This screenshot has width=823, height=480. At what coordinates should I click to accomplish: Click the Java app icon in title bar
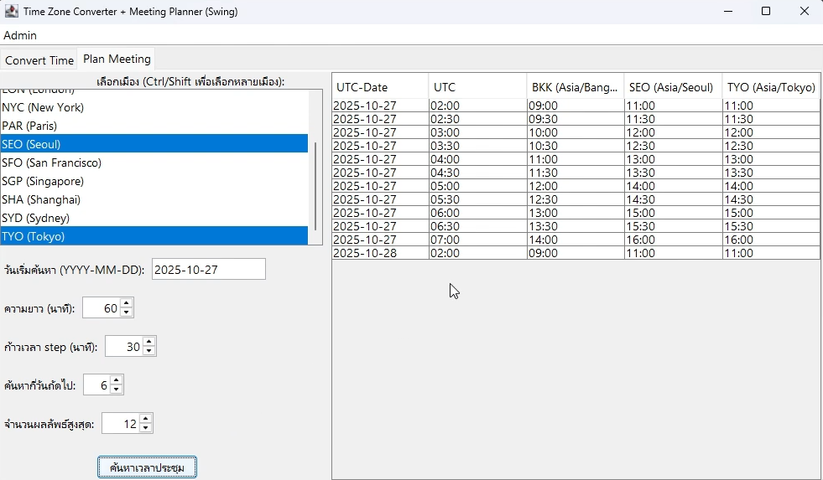point(12,12)
